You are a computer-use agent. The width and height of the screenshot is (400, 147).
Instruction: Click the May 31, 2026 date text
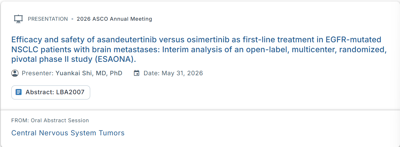(x=182, y=73)
